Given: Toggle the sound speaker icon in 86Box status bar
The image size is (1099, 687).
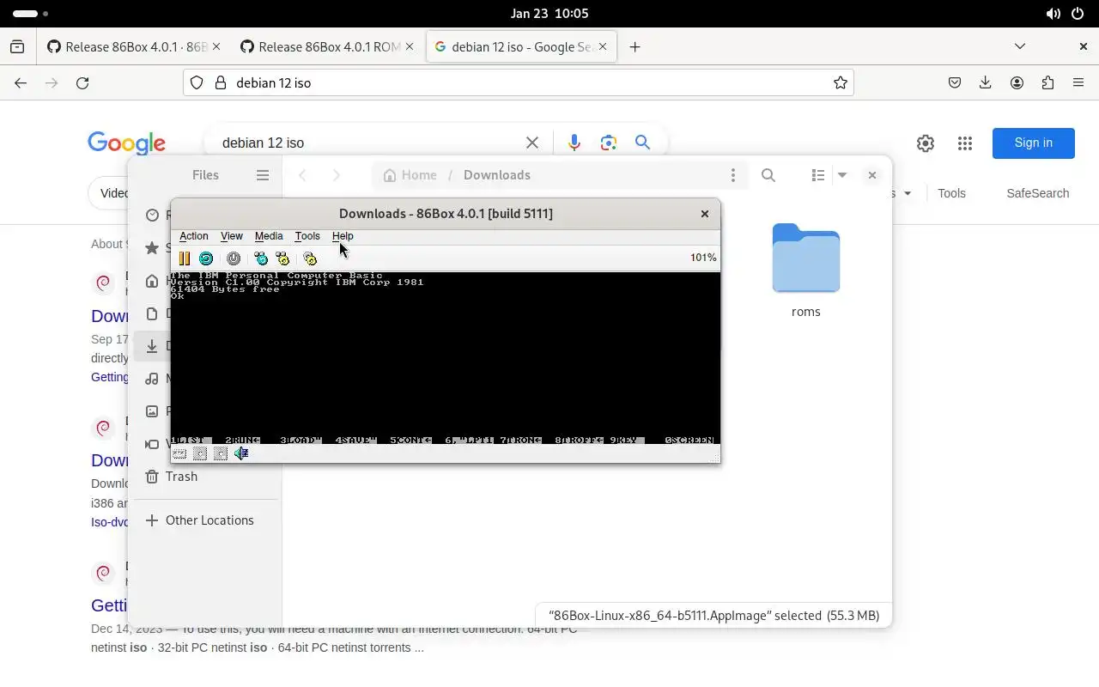Looking at the screenshot, I should (241, 453).
